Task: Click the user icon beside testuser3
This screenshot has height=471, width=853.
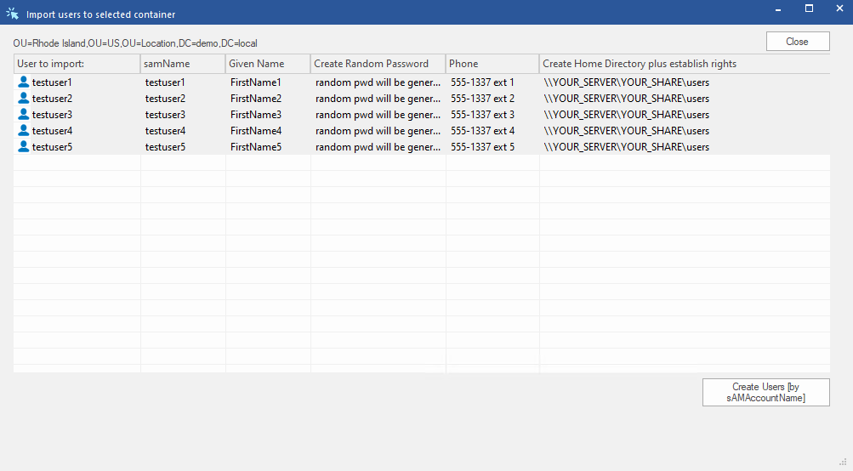Action: click(x=24, y=115)
